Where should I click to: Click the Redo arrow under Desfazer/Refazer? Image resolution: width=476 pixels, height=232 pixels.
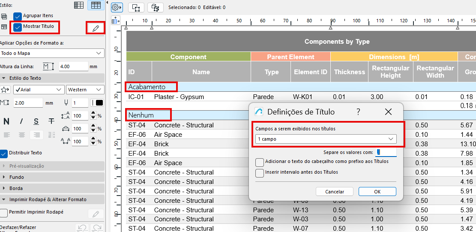97,228
